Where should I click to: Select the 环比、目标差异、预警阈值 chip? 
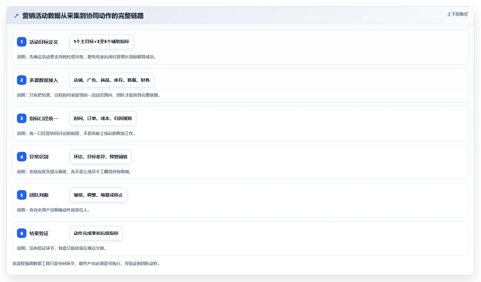[101, 157]
